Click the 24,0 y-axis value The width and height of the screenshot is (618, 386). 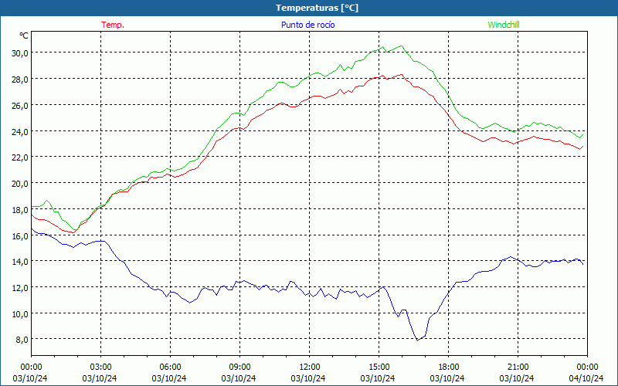coord(20,131)
